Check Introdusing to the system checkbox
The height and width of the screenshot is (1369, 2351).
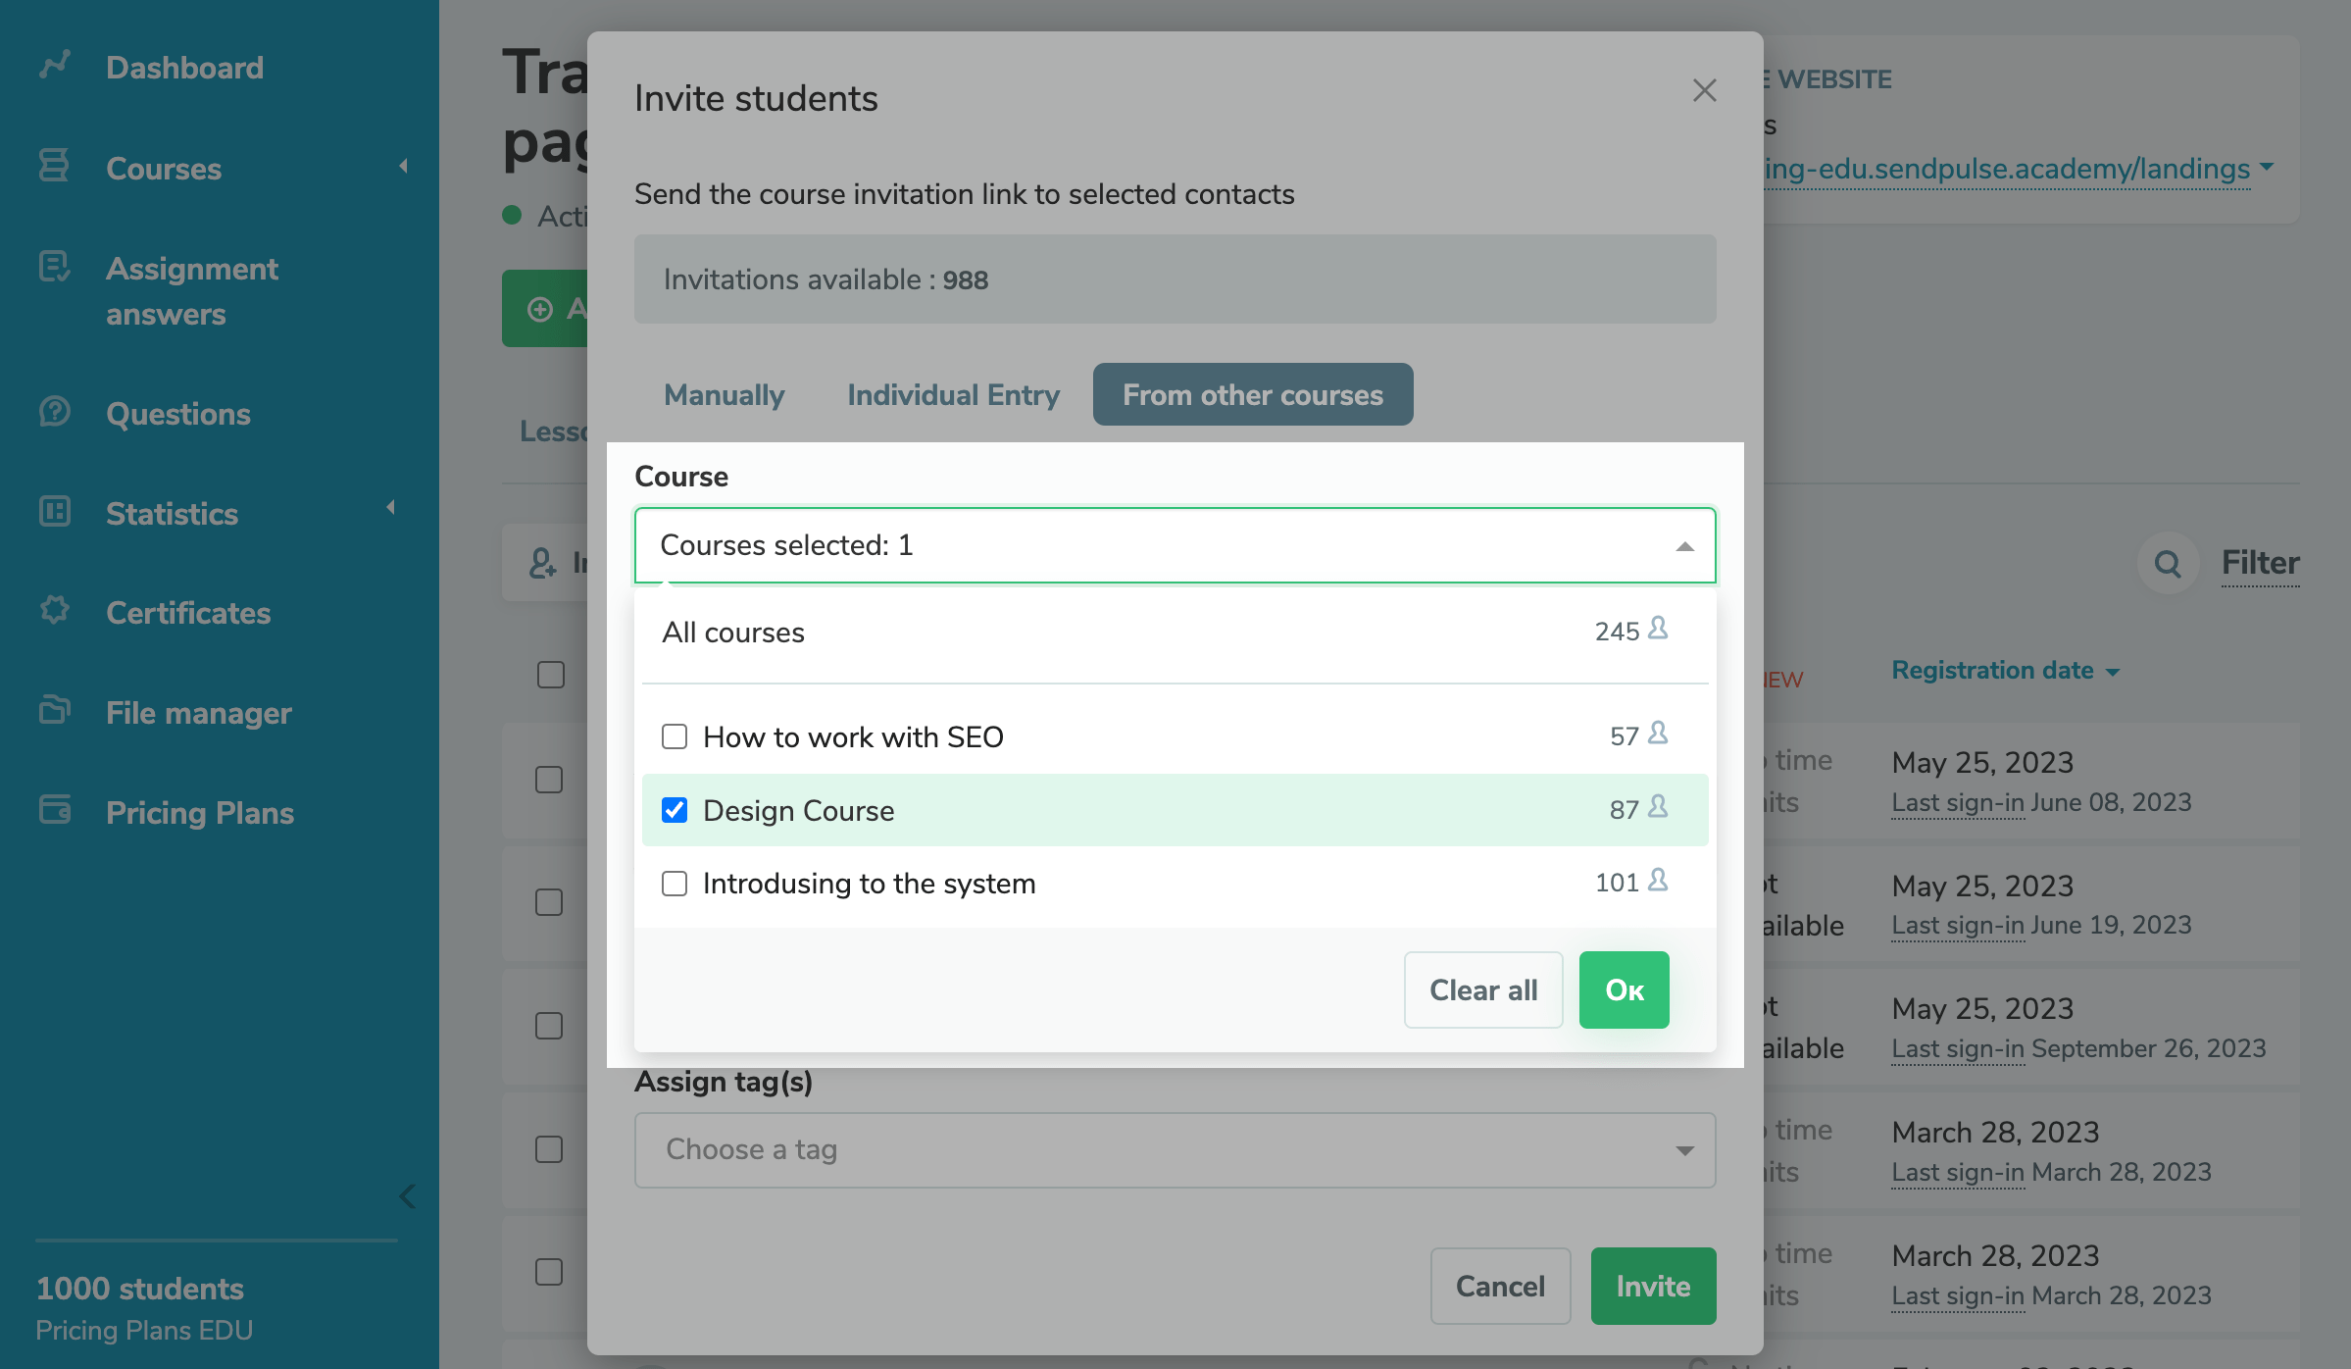[675, 884]
